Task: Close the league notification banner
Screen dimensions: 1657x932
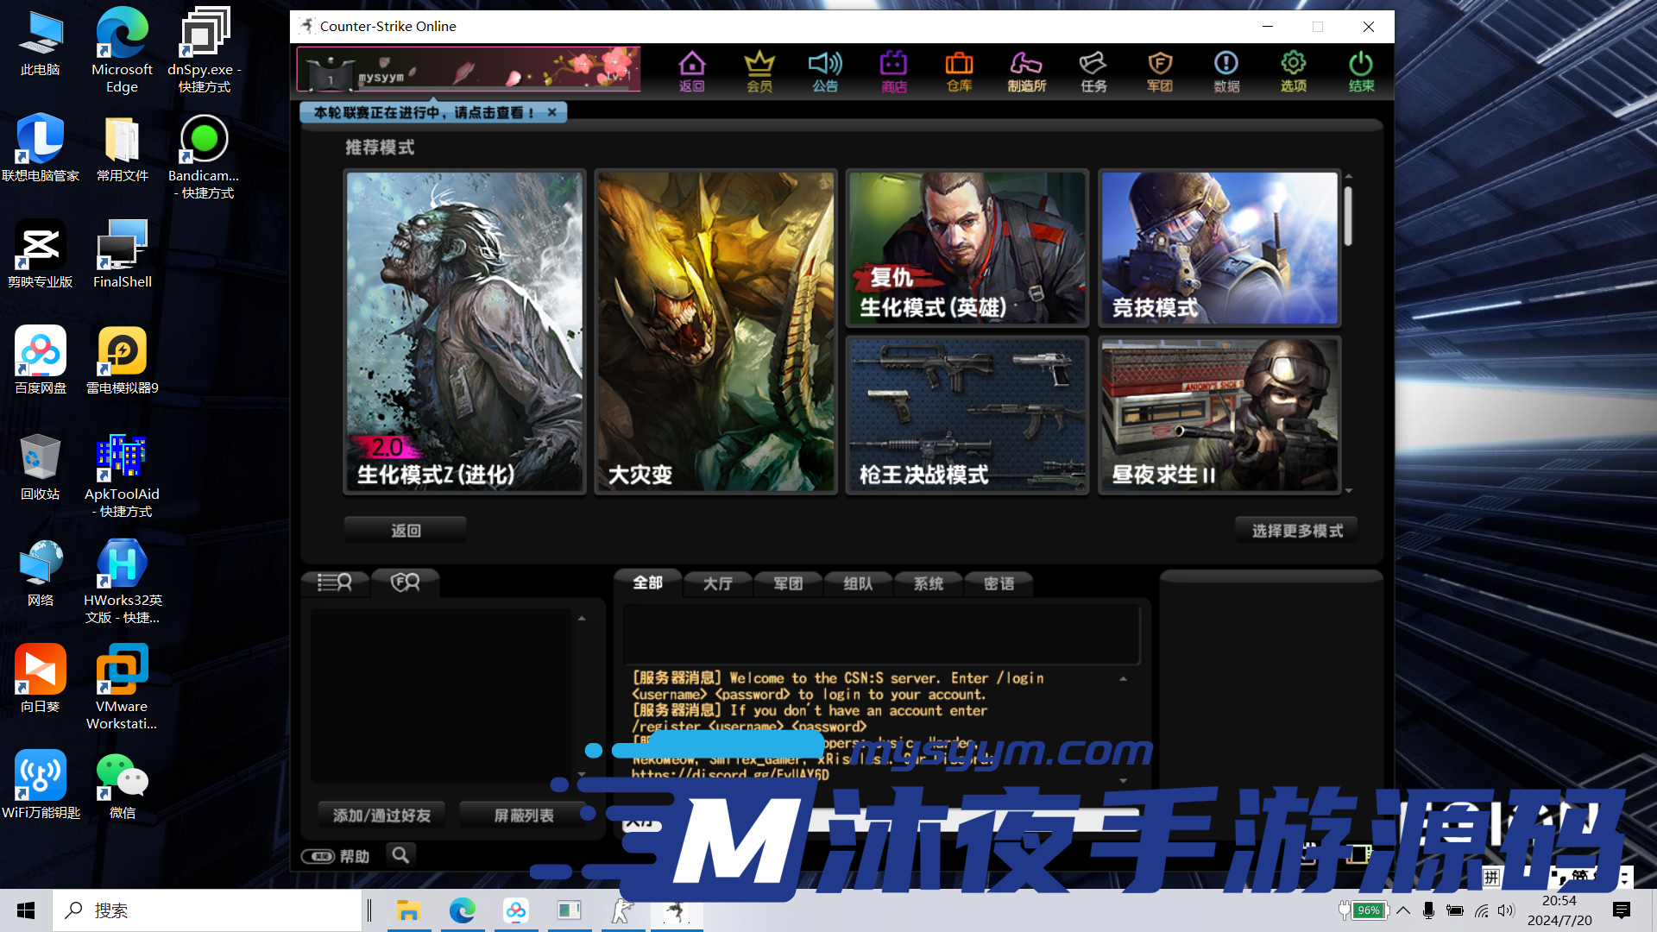Action: point(552,112)
